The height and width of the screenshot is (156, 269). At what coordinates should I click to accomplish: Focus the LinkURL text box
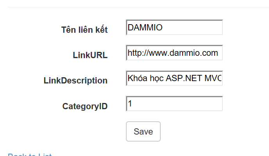174,53
